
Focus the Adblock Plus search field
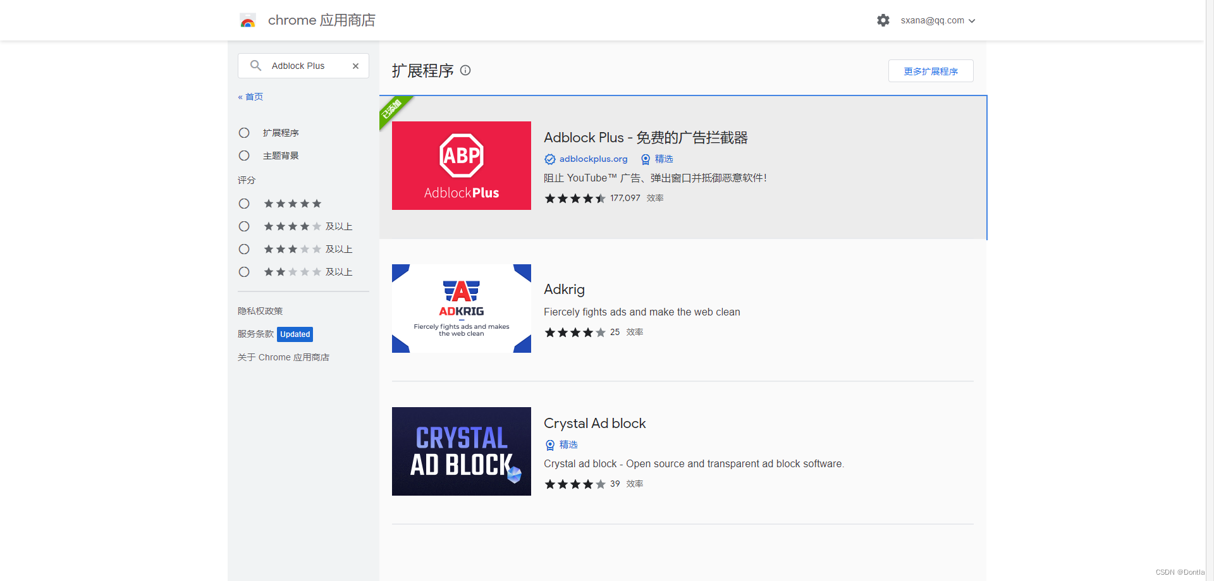click(x=303, y=66)
